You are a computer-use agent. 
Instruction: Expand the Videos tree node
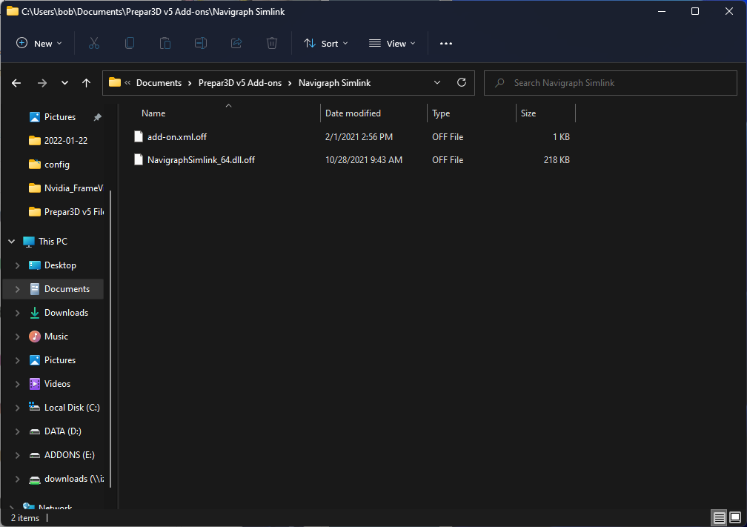(x=17, y=384)
